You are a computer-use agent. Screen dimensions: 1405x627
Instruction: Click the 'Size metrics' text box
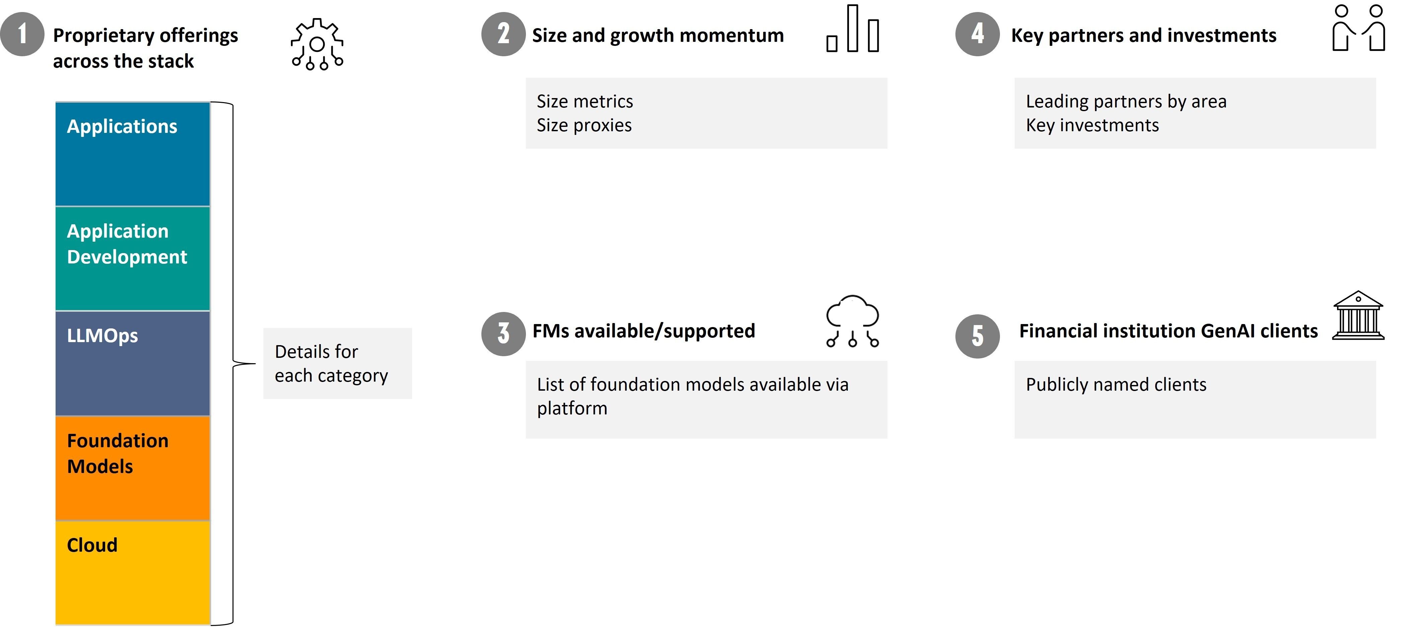coord(706,113)
